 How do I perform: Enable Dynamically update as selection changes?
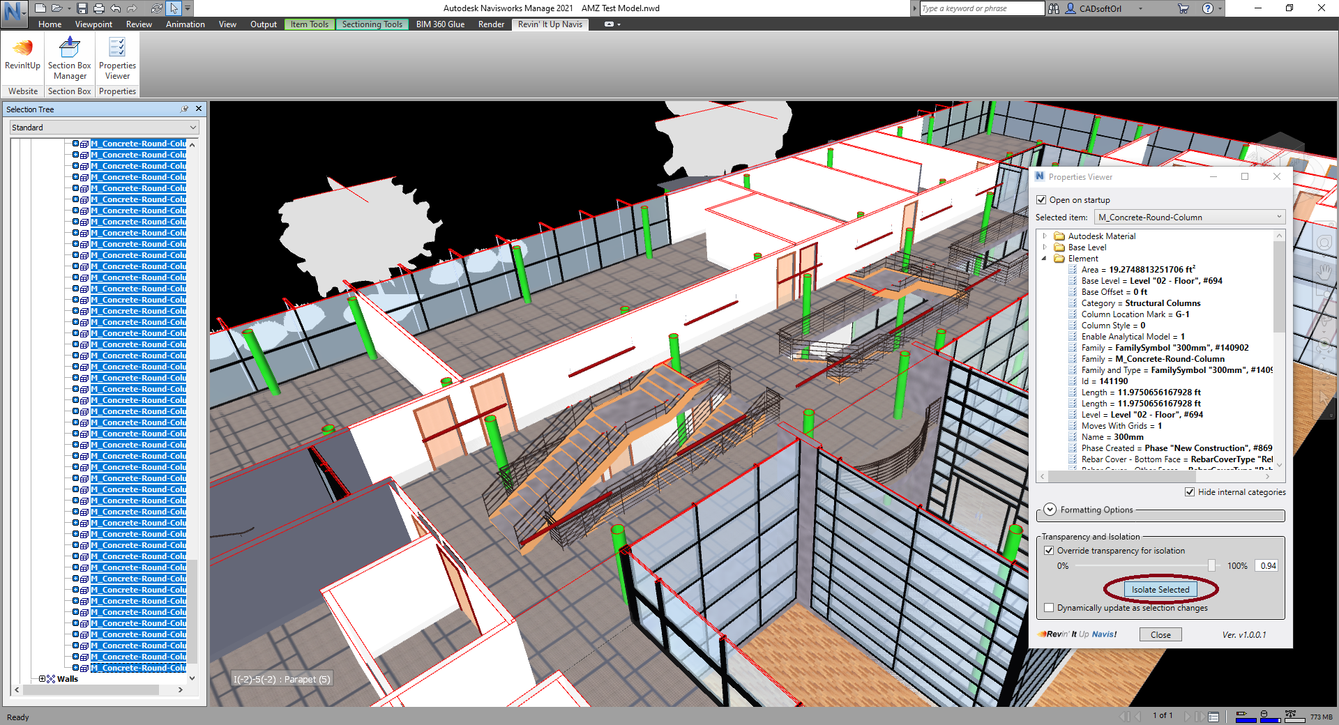(x=1049, y=608)
